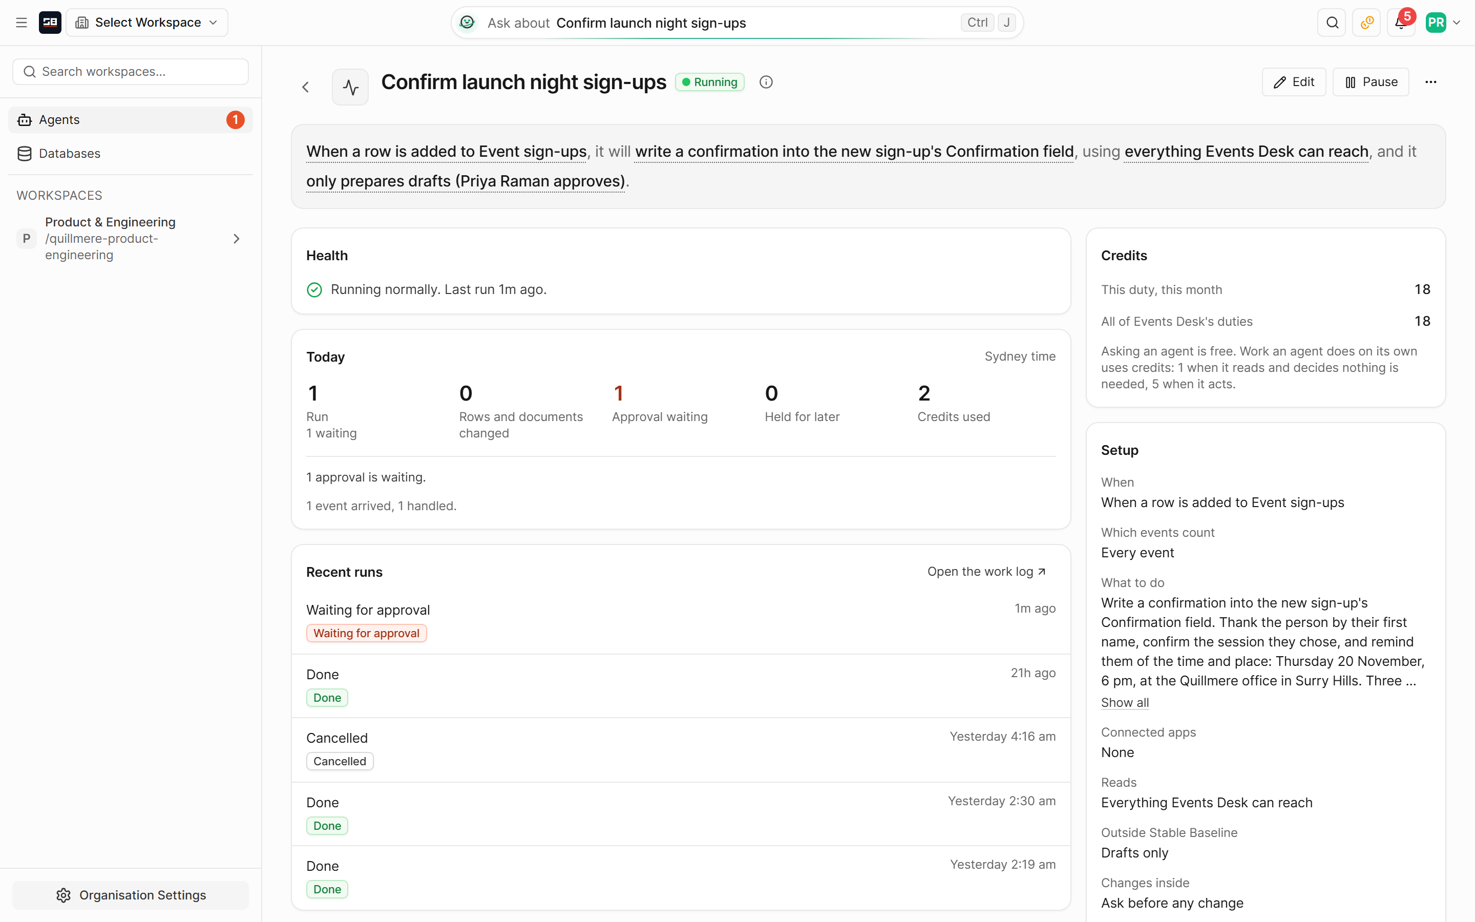Open the work log link

987,571
